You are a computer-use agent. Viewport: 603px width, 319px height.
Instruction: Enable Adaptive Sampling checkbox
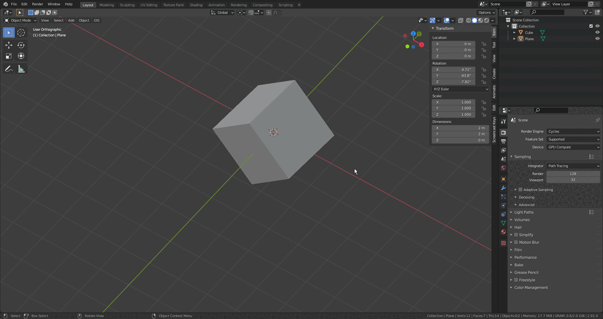[x=521, y=190]
